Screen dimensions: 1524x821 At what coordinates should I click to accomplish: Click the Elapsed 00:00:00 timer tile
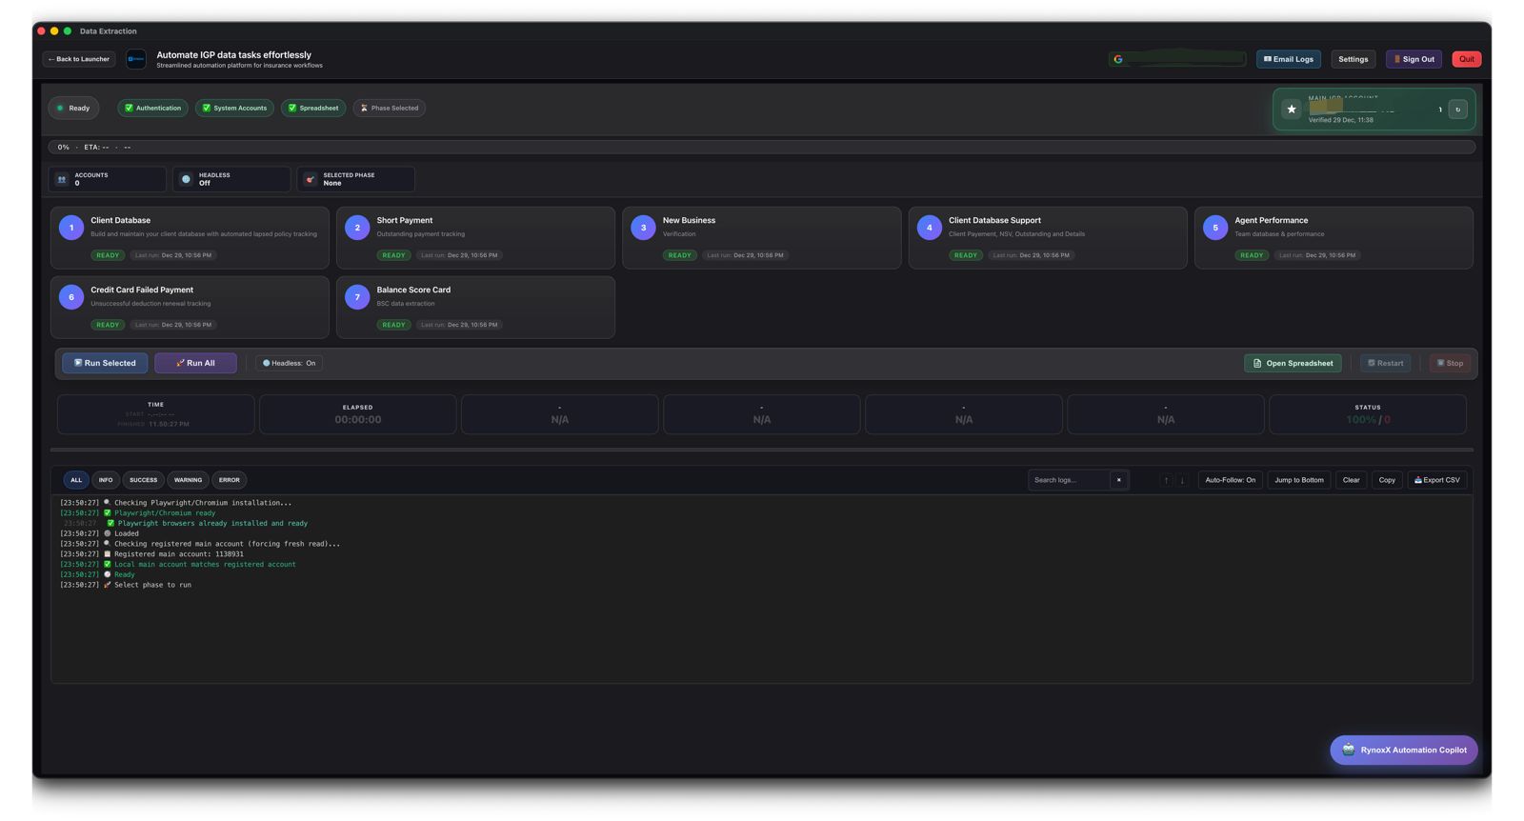(x=358, y=414)
